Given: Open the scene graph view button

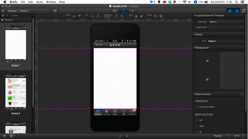Looking at the screenshot, I should tap(114, 11).
